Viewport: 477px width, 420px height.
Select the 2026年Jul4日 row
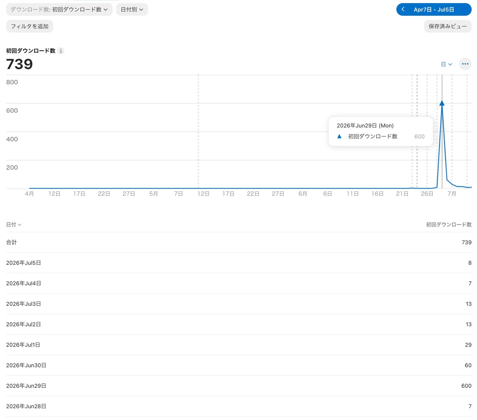point(239,283)
